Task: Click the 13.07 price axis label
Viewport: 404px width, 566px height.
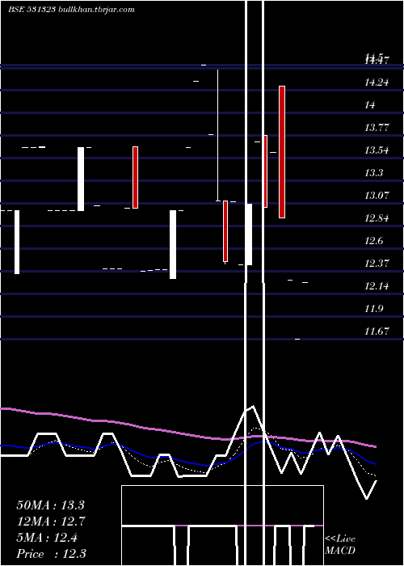Action: pos(377,196)
